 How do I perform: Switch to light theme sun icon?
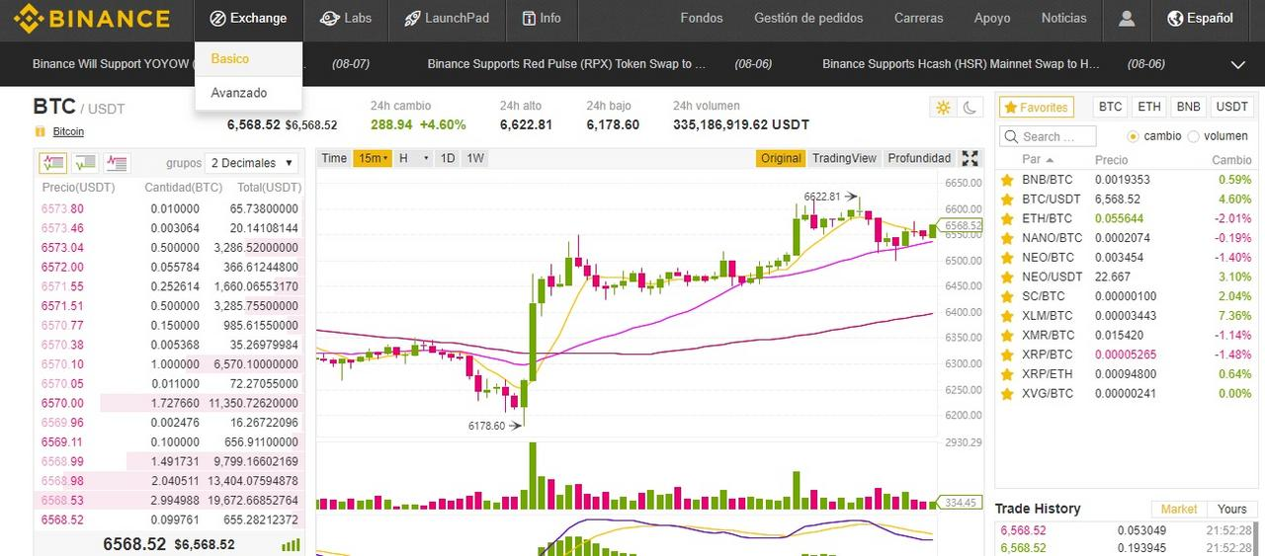[x=943, y=108]
